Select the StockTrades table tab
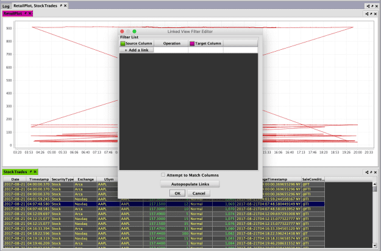The height and width of the screenshot is (251, 381). 14,173
